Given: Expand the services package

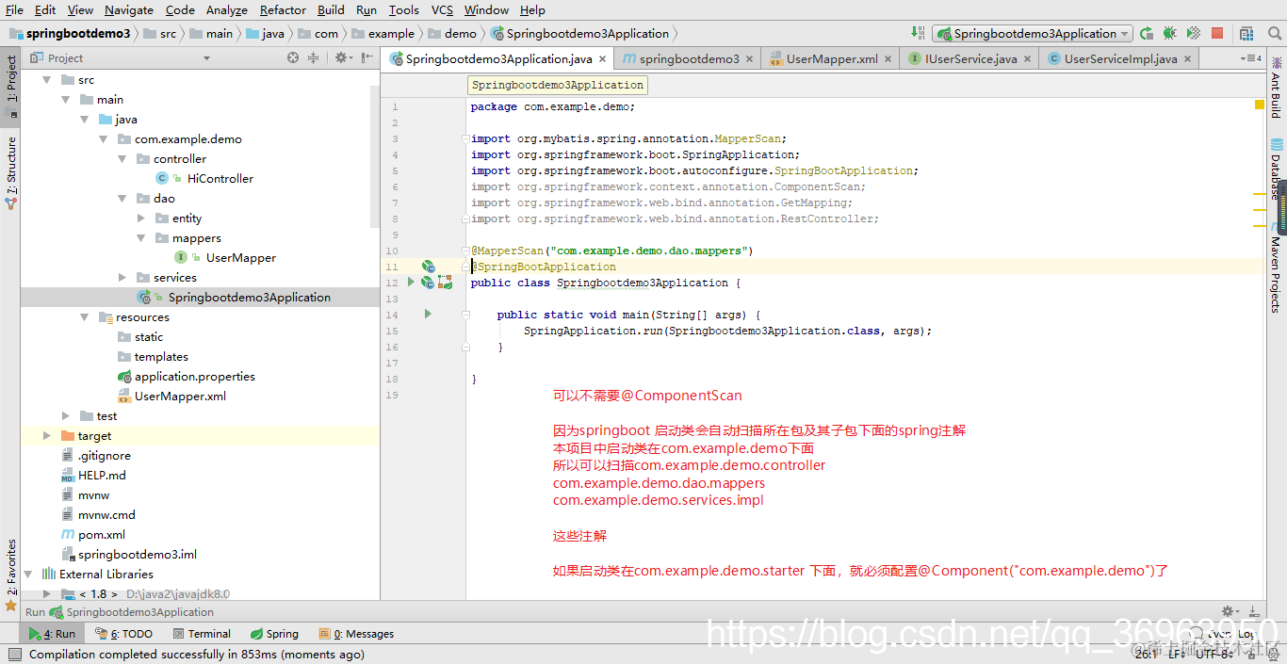Looking at the screenshot, I should click(x=122, y=277).
